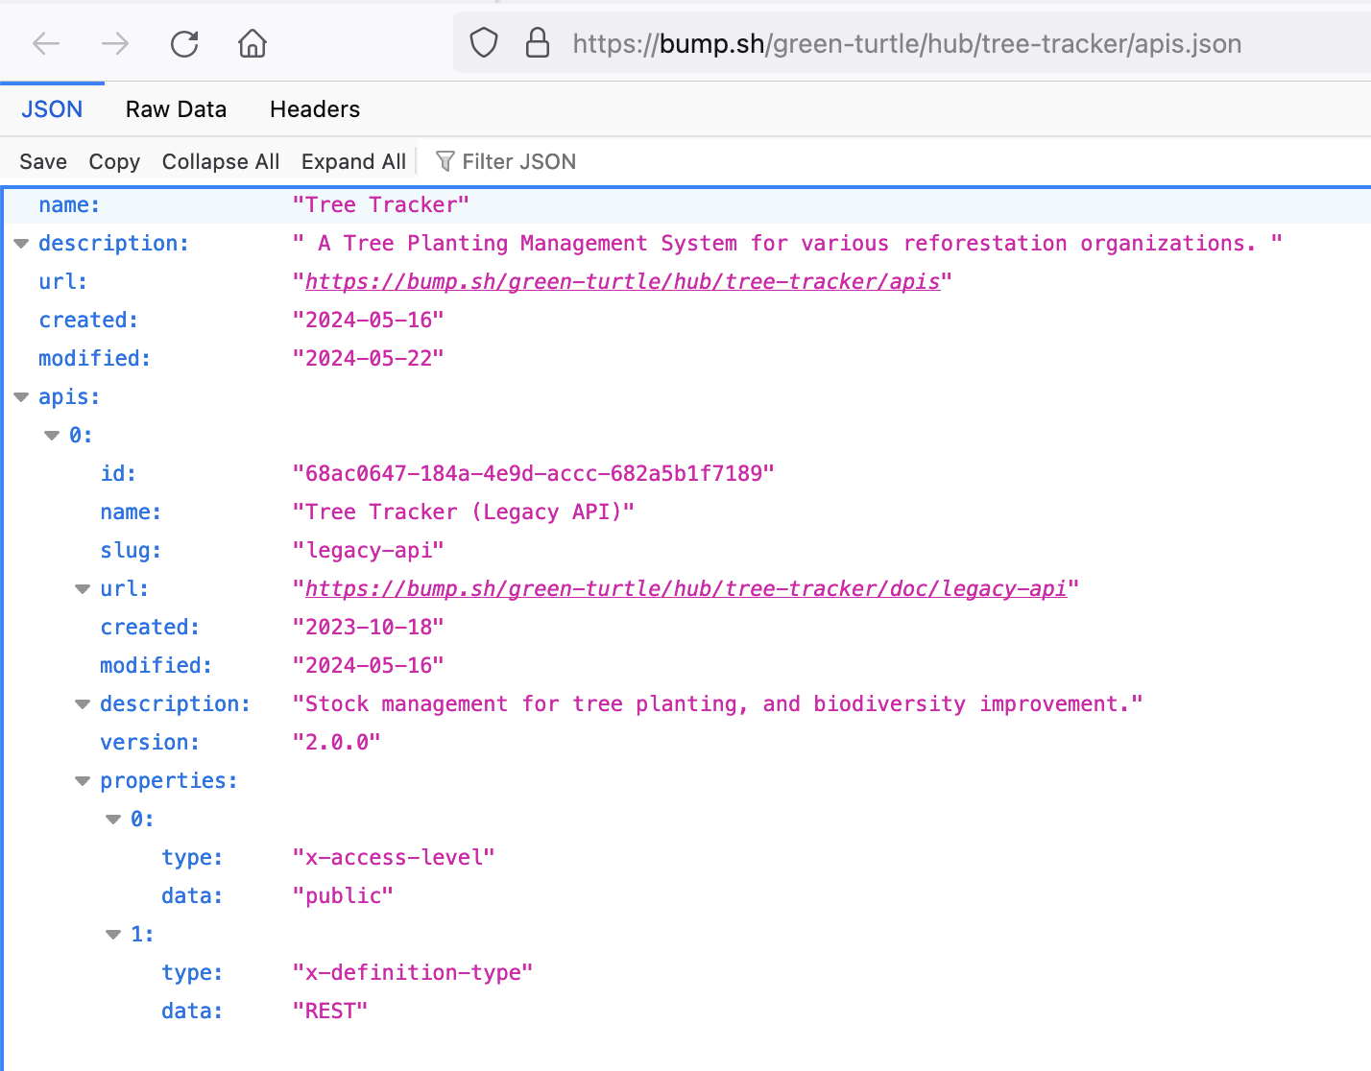Select the JSON tab
1371x1071 pixels.
(x=52, y=109)
